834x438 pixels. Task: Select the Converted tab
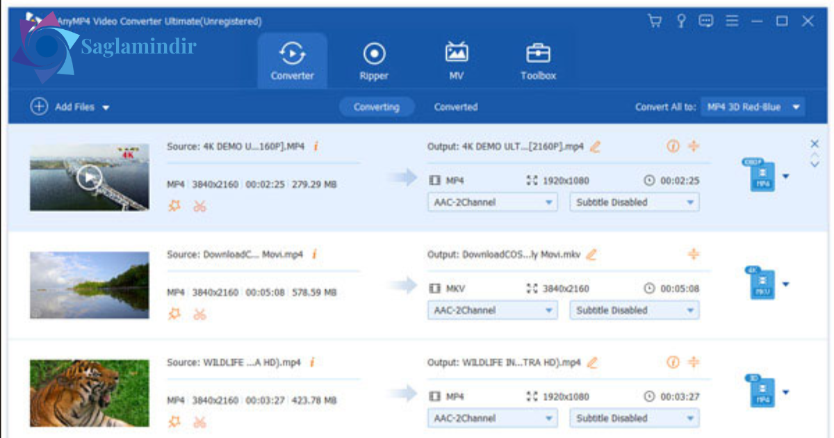point(456,107)
